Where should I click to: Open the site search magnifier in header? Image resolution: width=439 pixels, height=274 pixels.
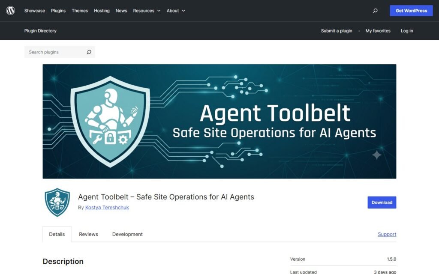[x=375, y=11]
